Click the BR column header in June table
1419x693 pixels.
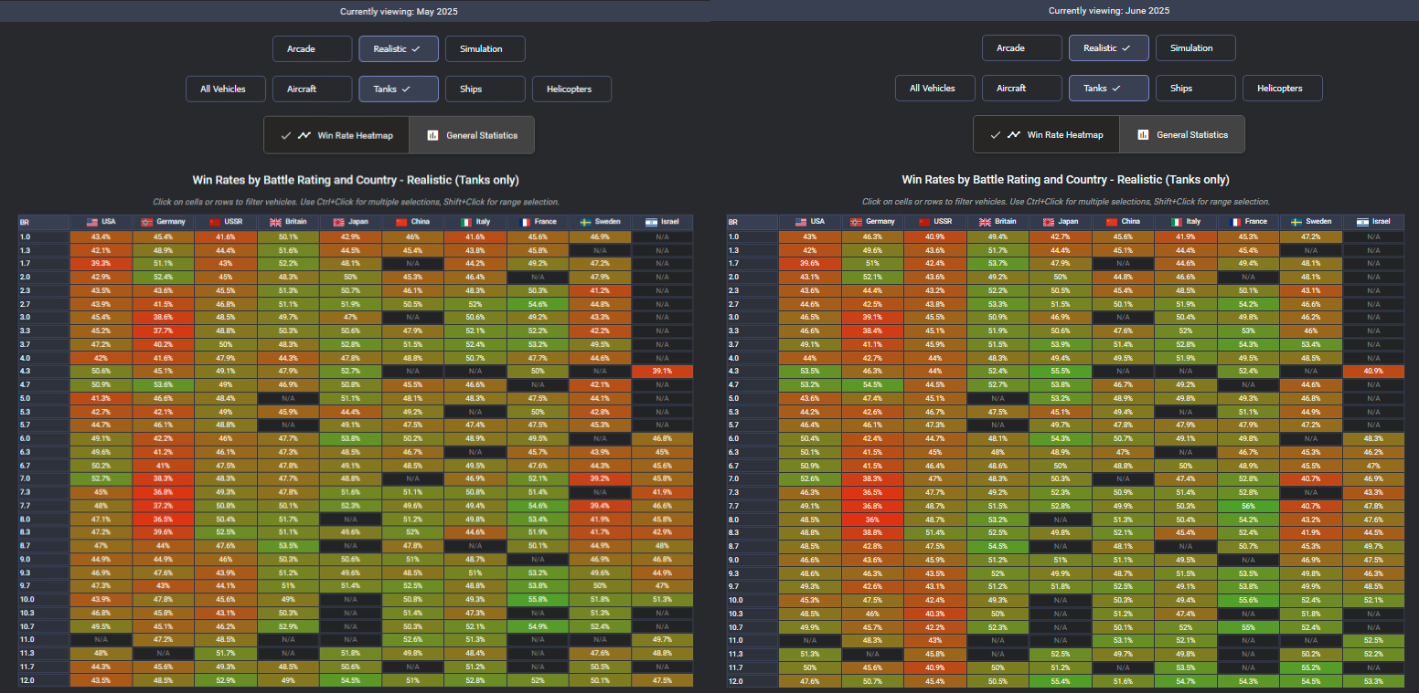(x=753, y=221)
